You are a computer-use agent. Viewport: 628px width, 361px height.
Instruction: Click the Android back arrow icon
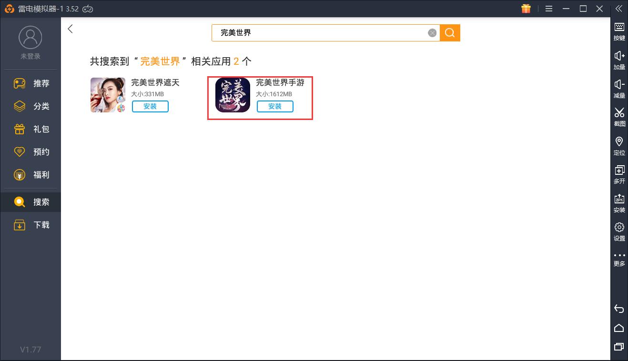pos(619,309)
